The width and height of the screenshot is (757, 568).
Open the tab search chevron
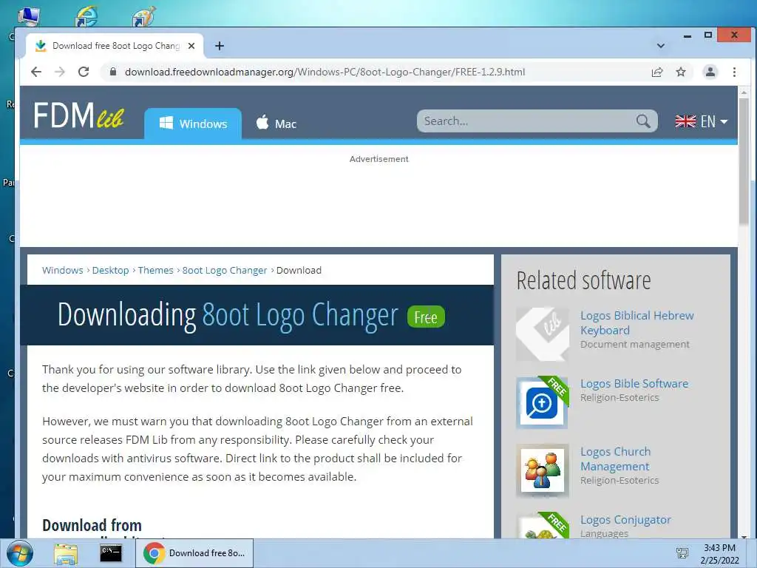tap(661, 46)
